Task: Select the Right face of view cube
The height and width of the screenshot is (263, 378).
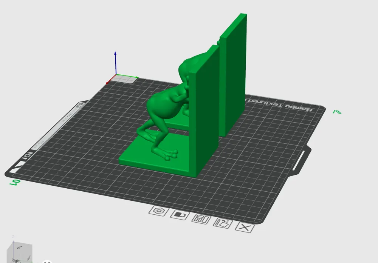Action: click(x=16, y=260)
